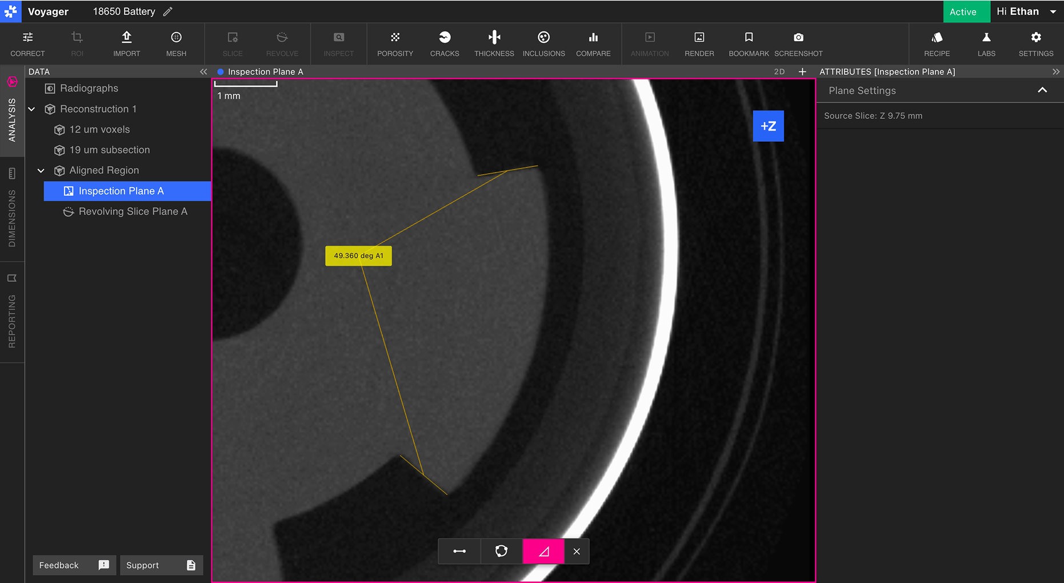Viewport: 1064px width, 583px height.
Task: Toggle the 2D view mode
Action: 779,71
